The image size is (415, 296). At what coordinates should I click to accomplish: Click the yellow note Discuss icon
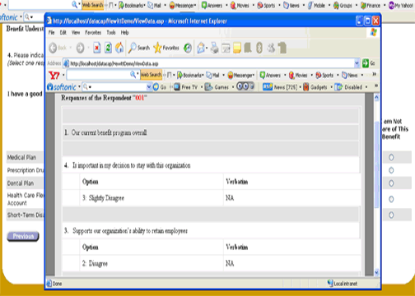[237, 48]
